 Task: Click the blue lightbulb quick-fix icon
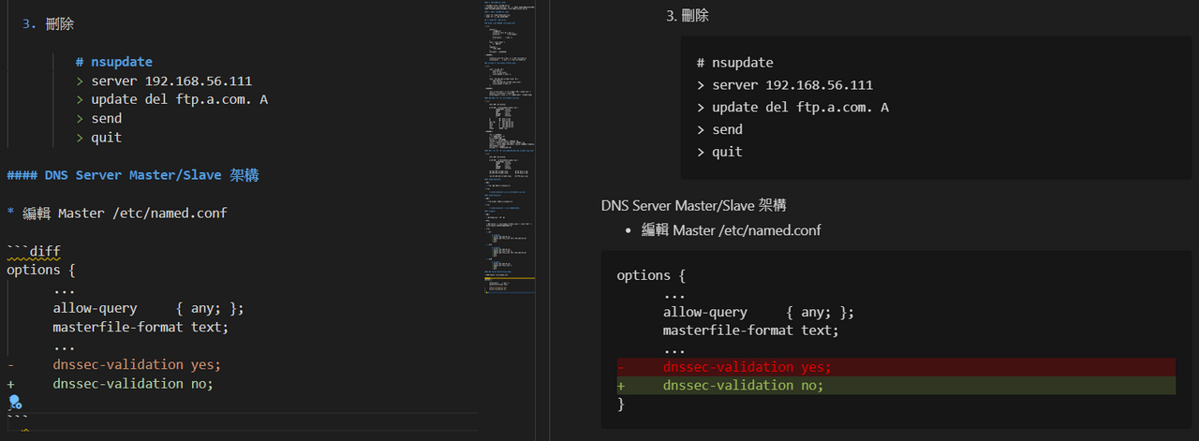click(x=15, y=403)
